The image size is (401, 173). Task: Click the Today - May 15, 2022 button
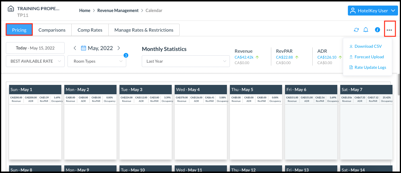pos(35,48)
